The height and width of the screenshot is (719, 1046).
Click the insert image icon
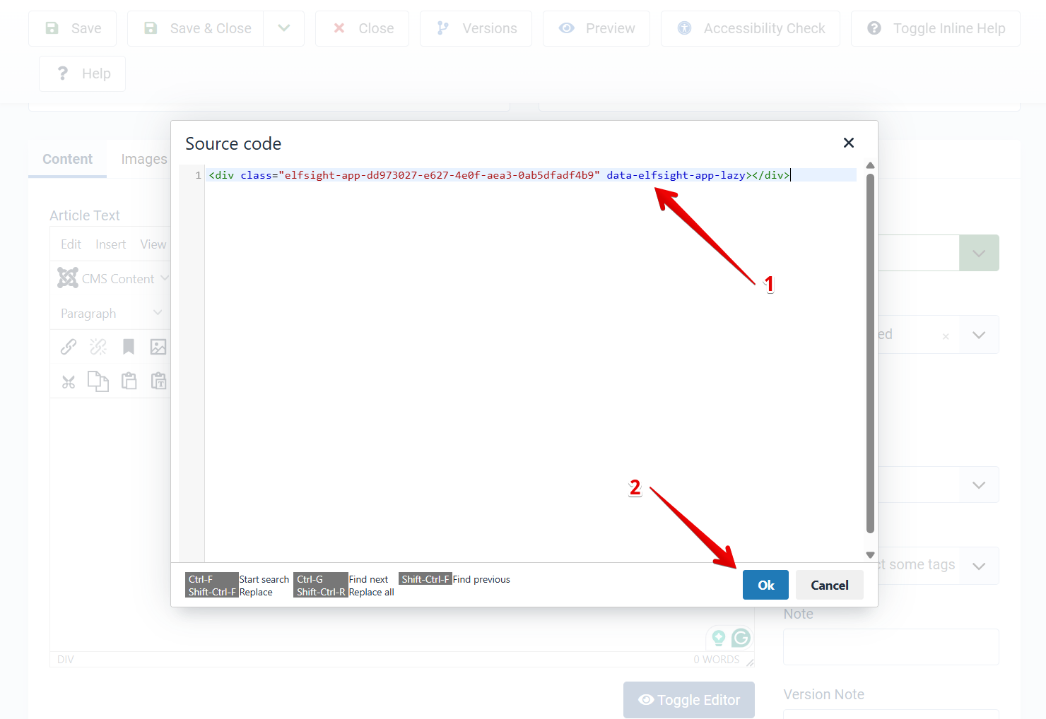[158, 347]
